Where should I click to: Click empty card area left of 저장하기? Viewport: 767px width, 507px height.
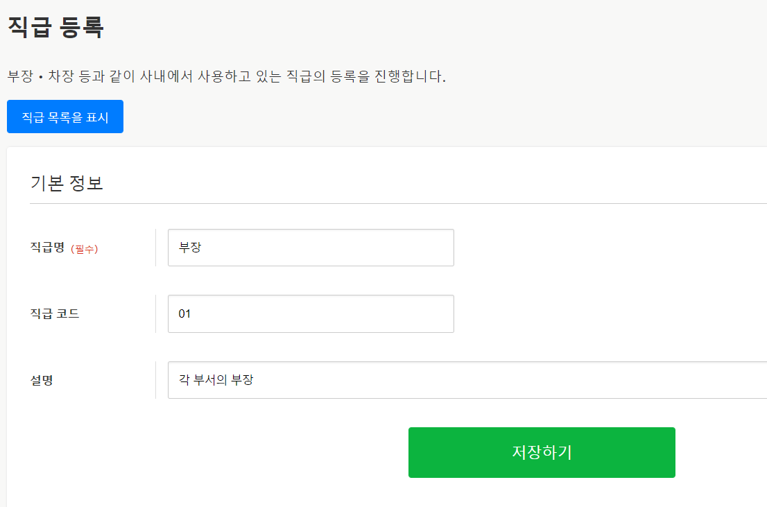[x=208, y=452]
